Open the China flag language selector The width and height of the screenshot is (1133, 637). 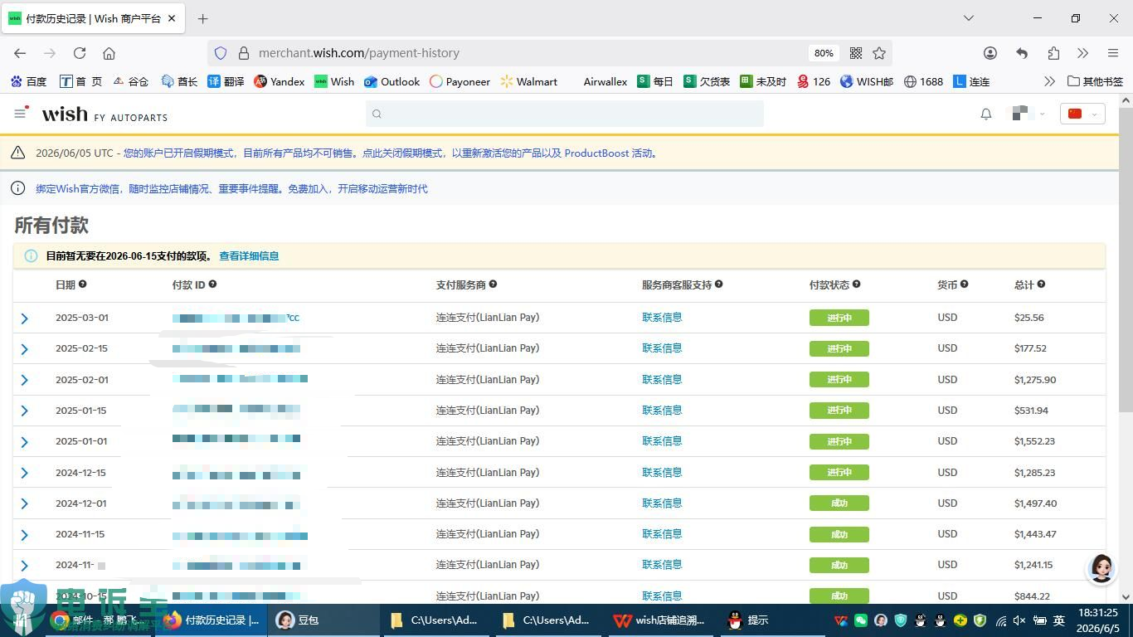[x=1082, y=114]
